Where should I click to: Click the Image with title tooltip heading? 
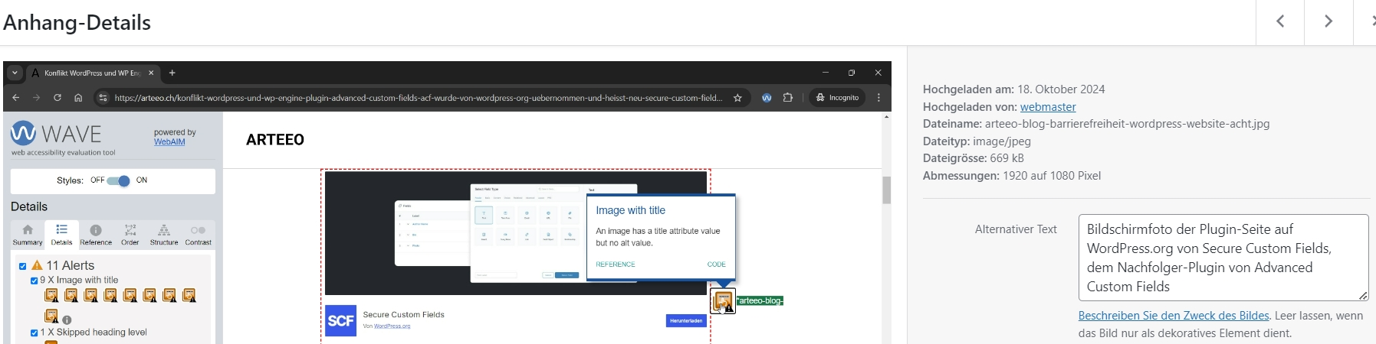(630, 210)
